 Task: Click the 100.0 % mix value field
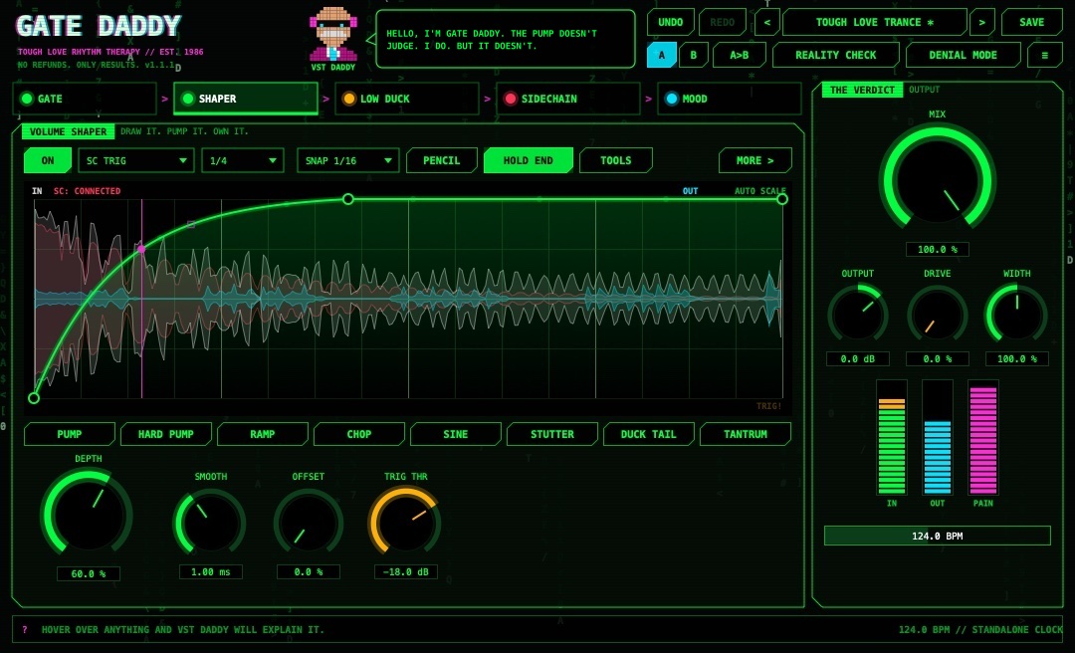(938, 249)
